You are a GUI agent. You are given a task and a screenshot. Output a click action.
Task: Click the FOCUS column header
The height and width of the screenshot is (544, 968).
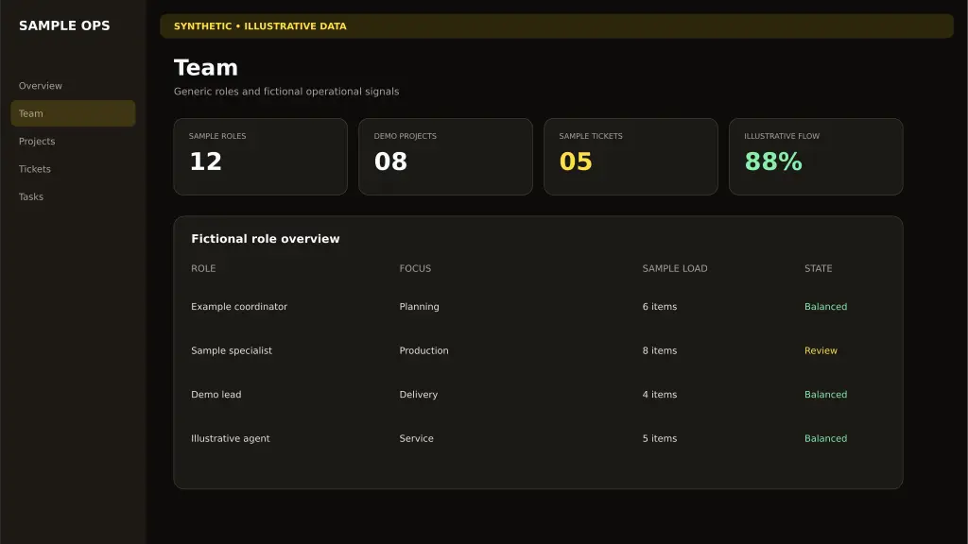click(x=415, y=268)
